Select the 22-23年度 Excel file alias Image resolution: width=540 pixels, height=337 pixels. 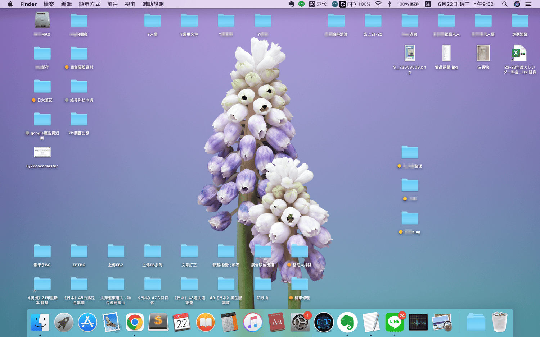[x=519, y=53]
